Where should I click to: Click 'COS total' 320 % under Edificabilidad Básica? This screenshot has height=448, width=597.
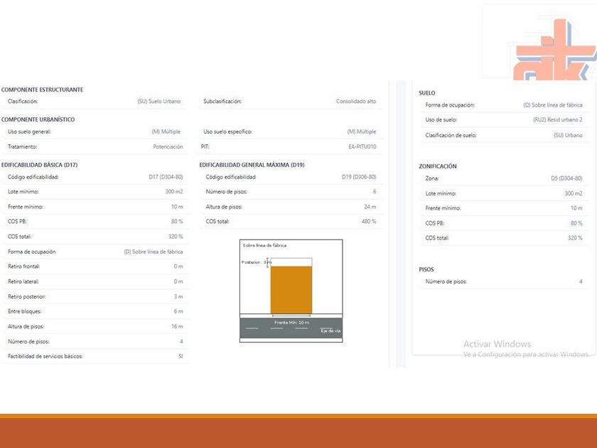(x=176, y=237)
